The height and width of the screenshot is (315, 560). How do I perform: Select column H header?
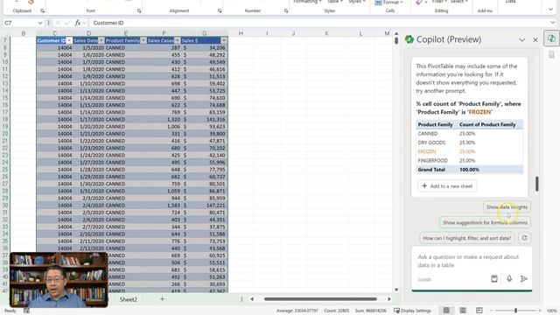241,33
